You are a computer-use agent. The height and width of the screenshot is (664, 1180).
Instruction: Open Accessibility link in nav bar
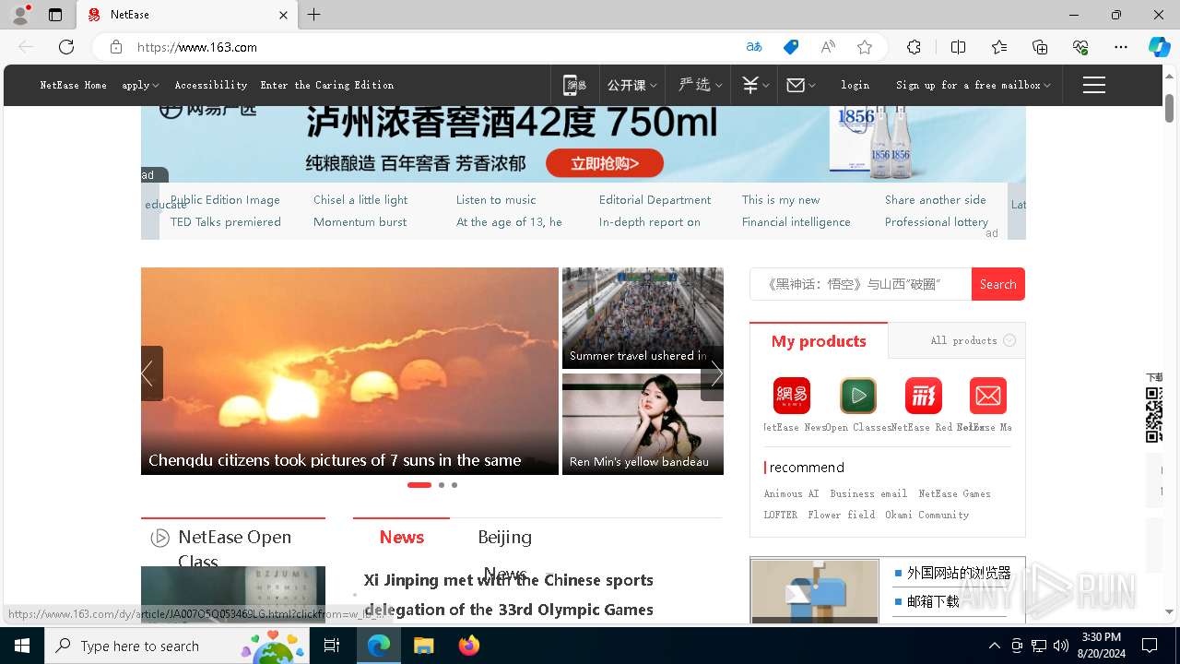point(211,85)
